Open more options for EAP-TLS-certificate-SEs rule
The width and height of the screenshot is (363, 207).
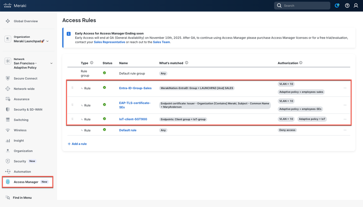[x=345, y=105]
